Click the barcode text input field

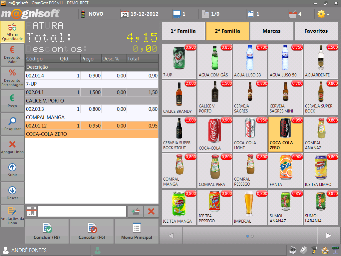(82, 211)
